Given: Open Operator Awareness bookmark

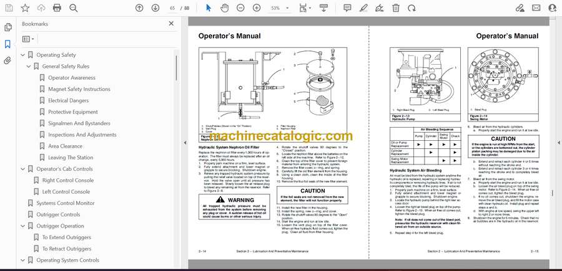Looking at the screenshot, I should point(72,78).
